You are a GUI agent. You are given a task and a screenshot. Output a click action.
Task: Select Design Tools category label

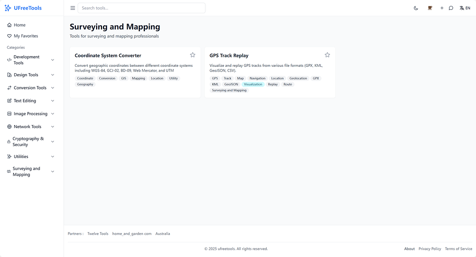26,75
